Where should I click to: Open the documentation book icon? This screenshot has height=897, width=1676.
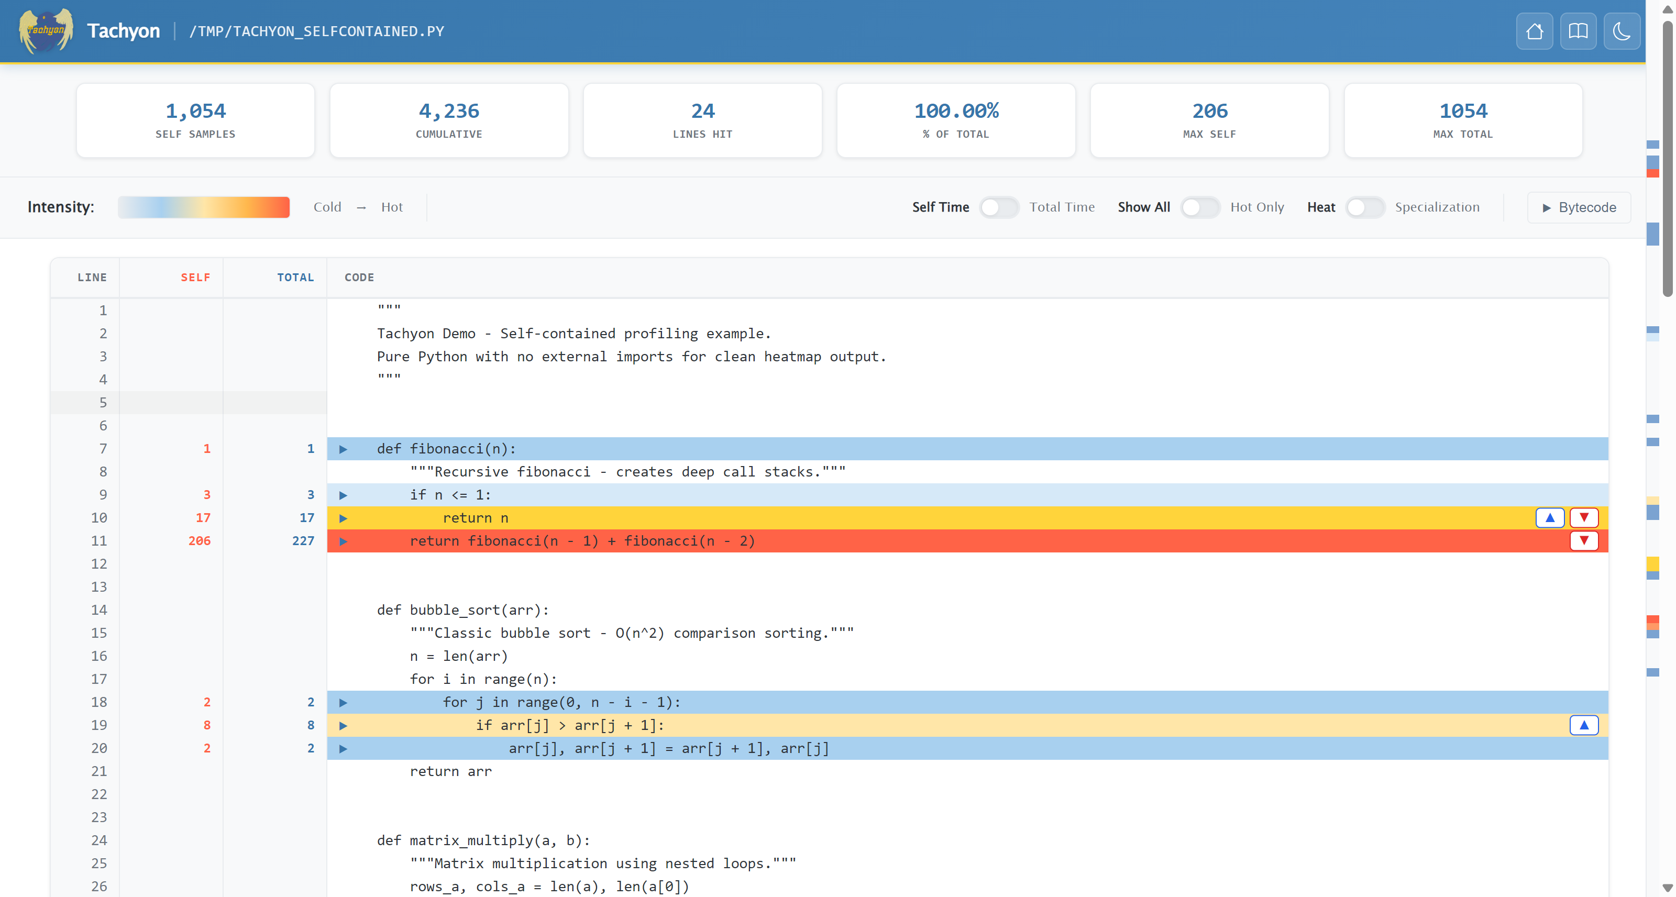pos(1578,30)
